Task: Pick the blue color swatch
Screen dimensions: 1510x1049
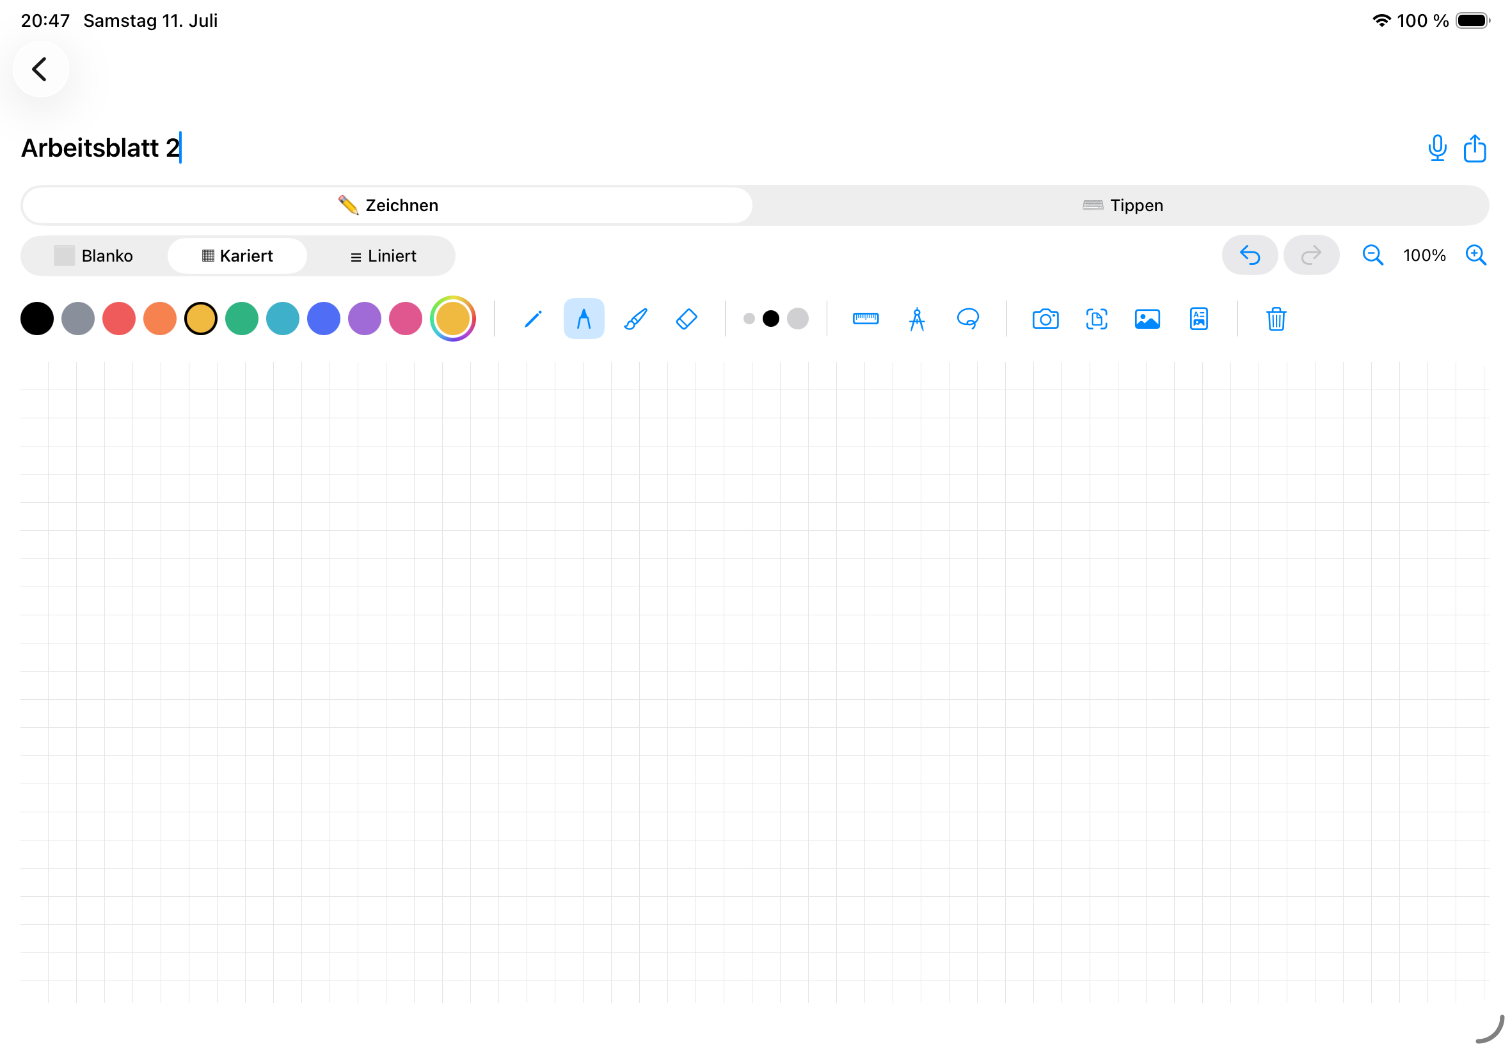Action: click(323, 319)
